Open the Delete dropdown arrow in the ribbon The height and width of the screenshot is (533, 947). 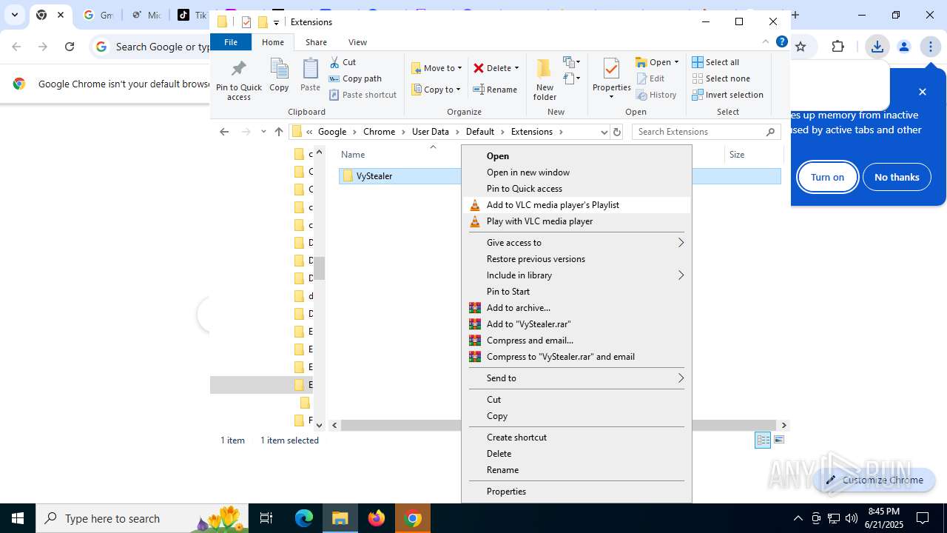[516, 68]
